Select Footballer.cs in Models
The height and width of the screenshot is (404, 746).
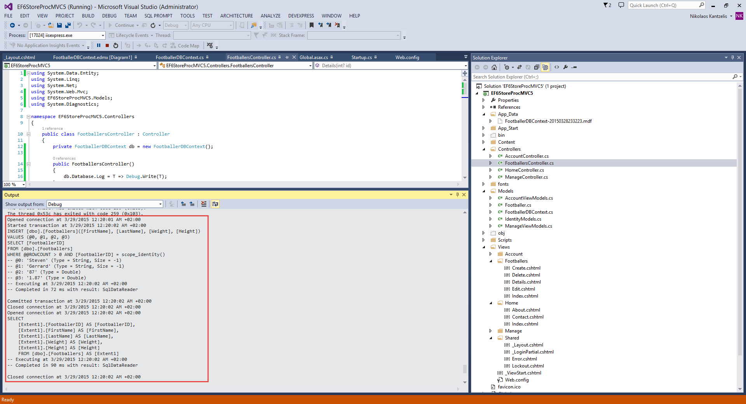(518, 205)
